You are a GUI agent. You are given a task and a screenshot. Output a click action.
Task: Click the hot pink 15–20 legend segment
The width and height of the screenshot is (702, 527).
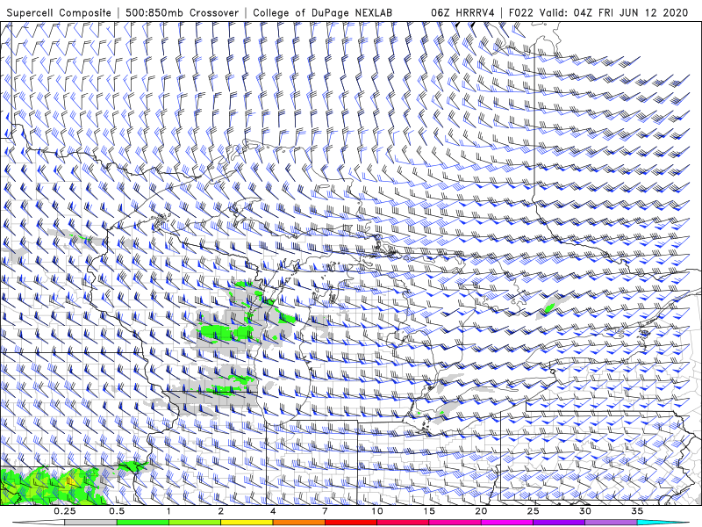(455, 523)
